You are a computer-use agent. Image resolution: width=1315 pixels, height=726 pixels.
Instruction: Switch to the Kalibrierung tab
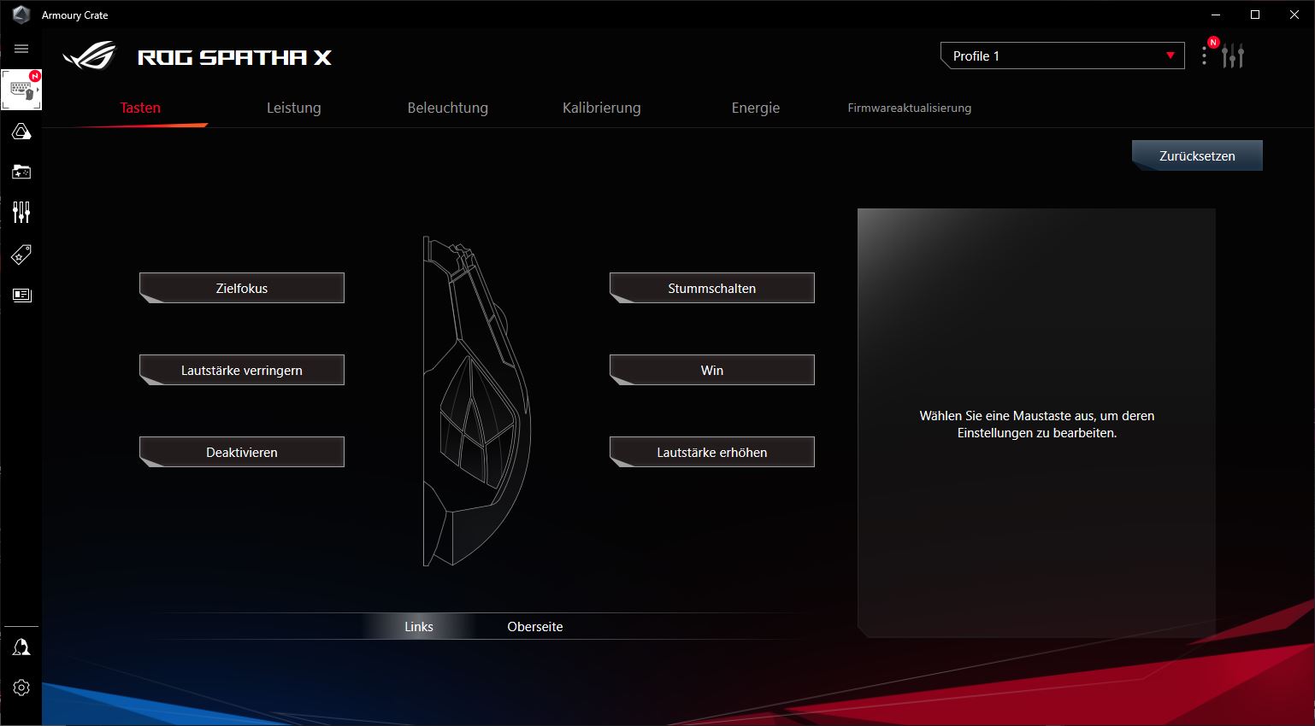(x=602, y=108)
